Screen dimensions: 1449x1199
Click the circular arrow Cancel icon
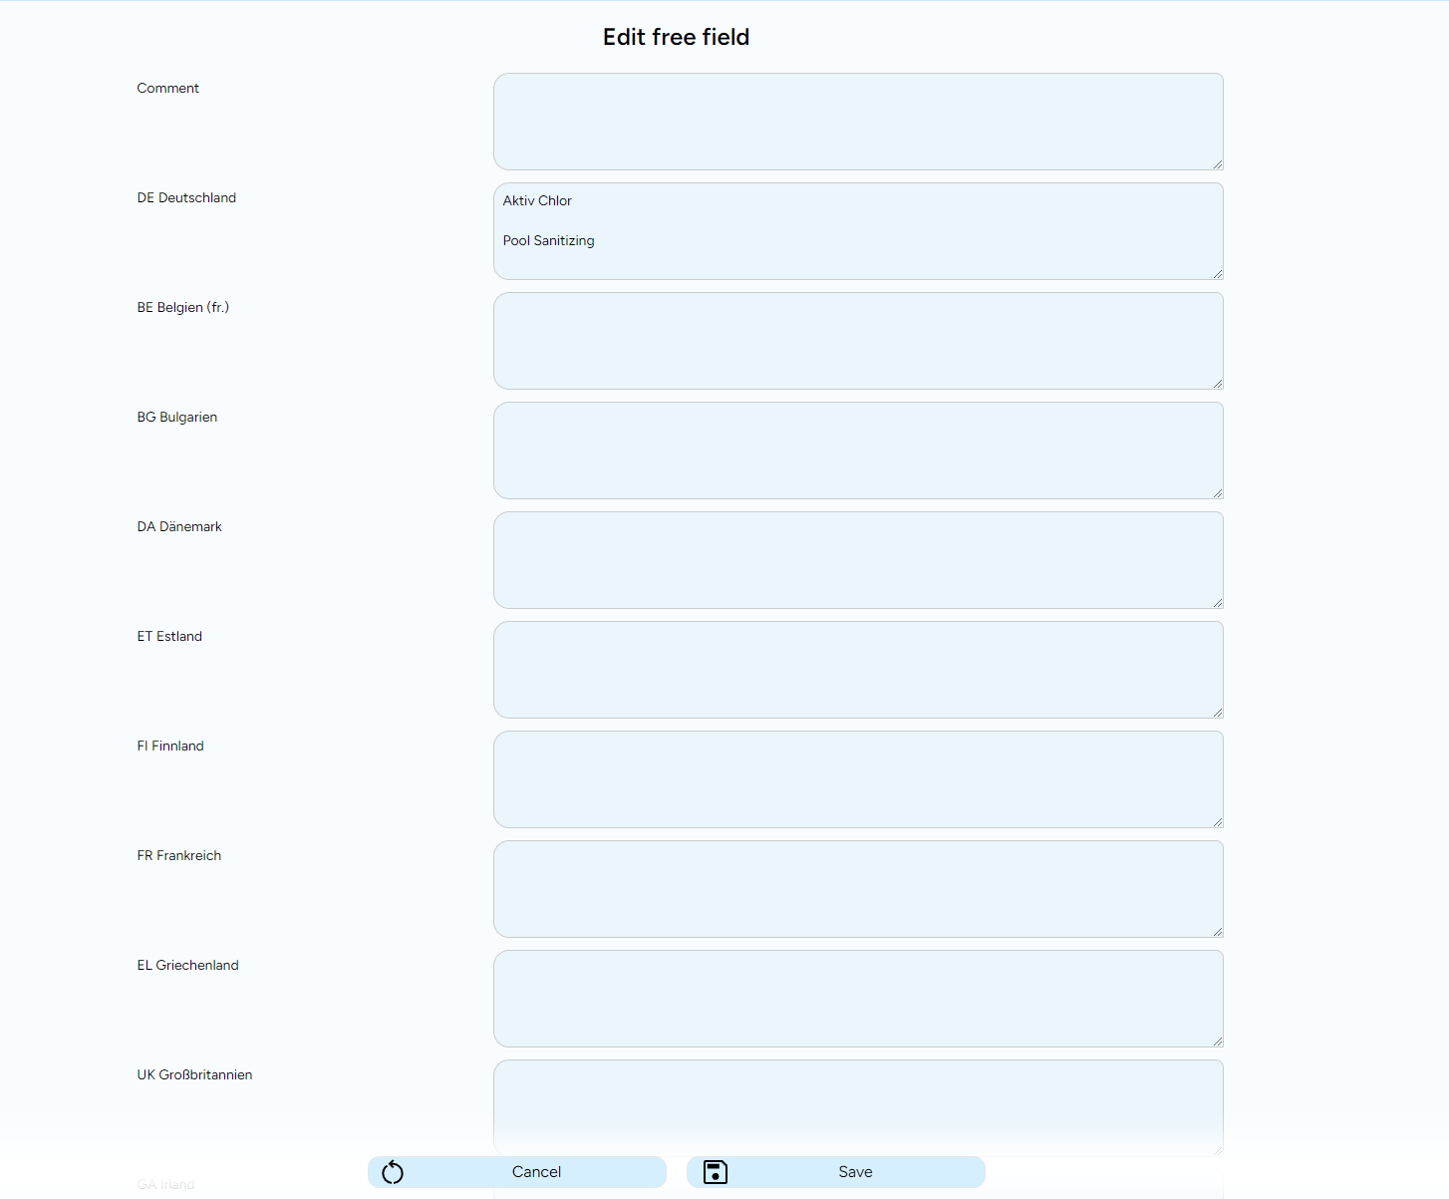[393, 1172]
